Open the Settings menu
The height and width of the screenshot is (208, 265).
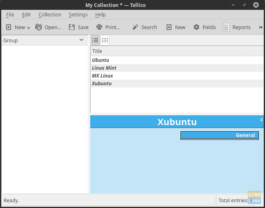pos(78,15)
